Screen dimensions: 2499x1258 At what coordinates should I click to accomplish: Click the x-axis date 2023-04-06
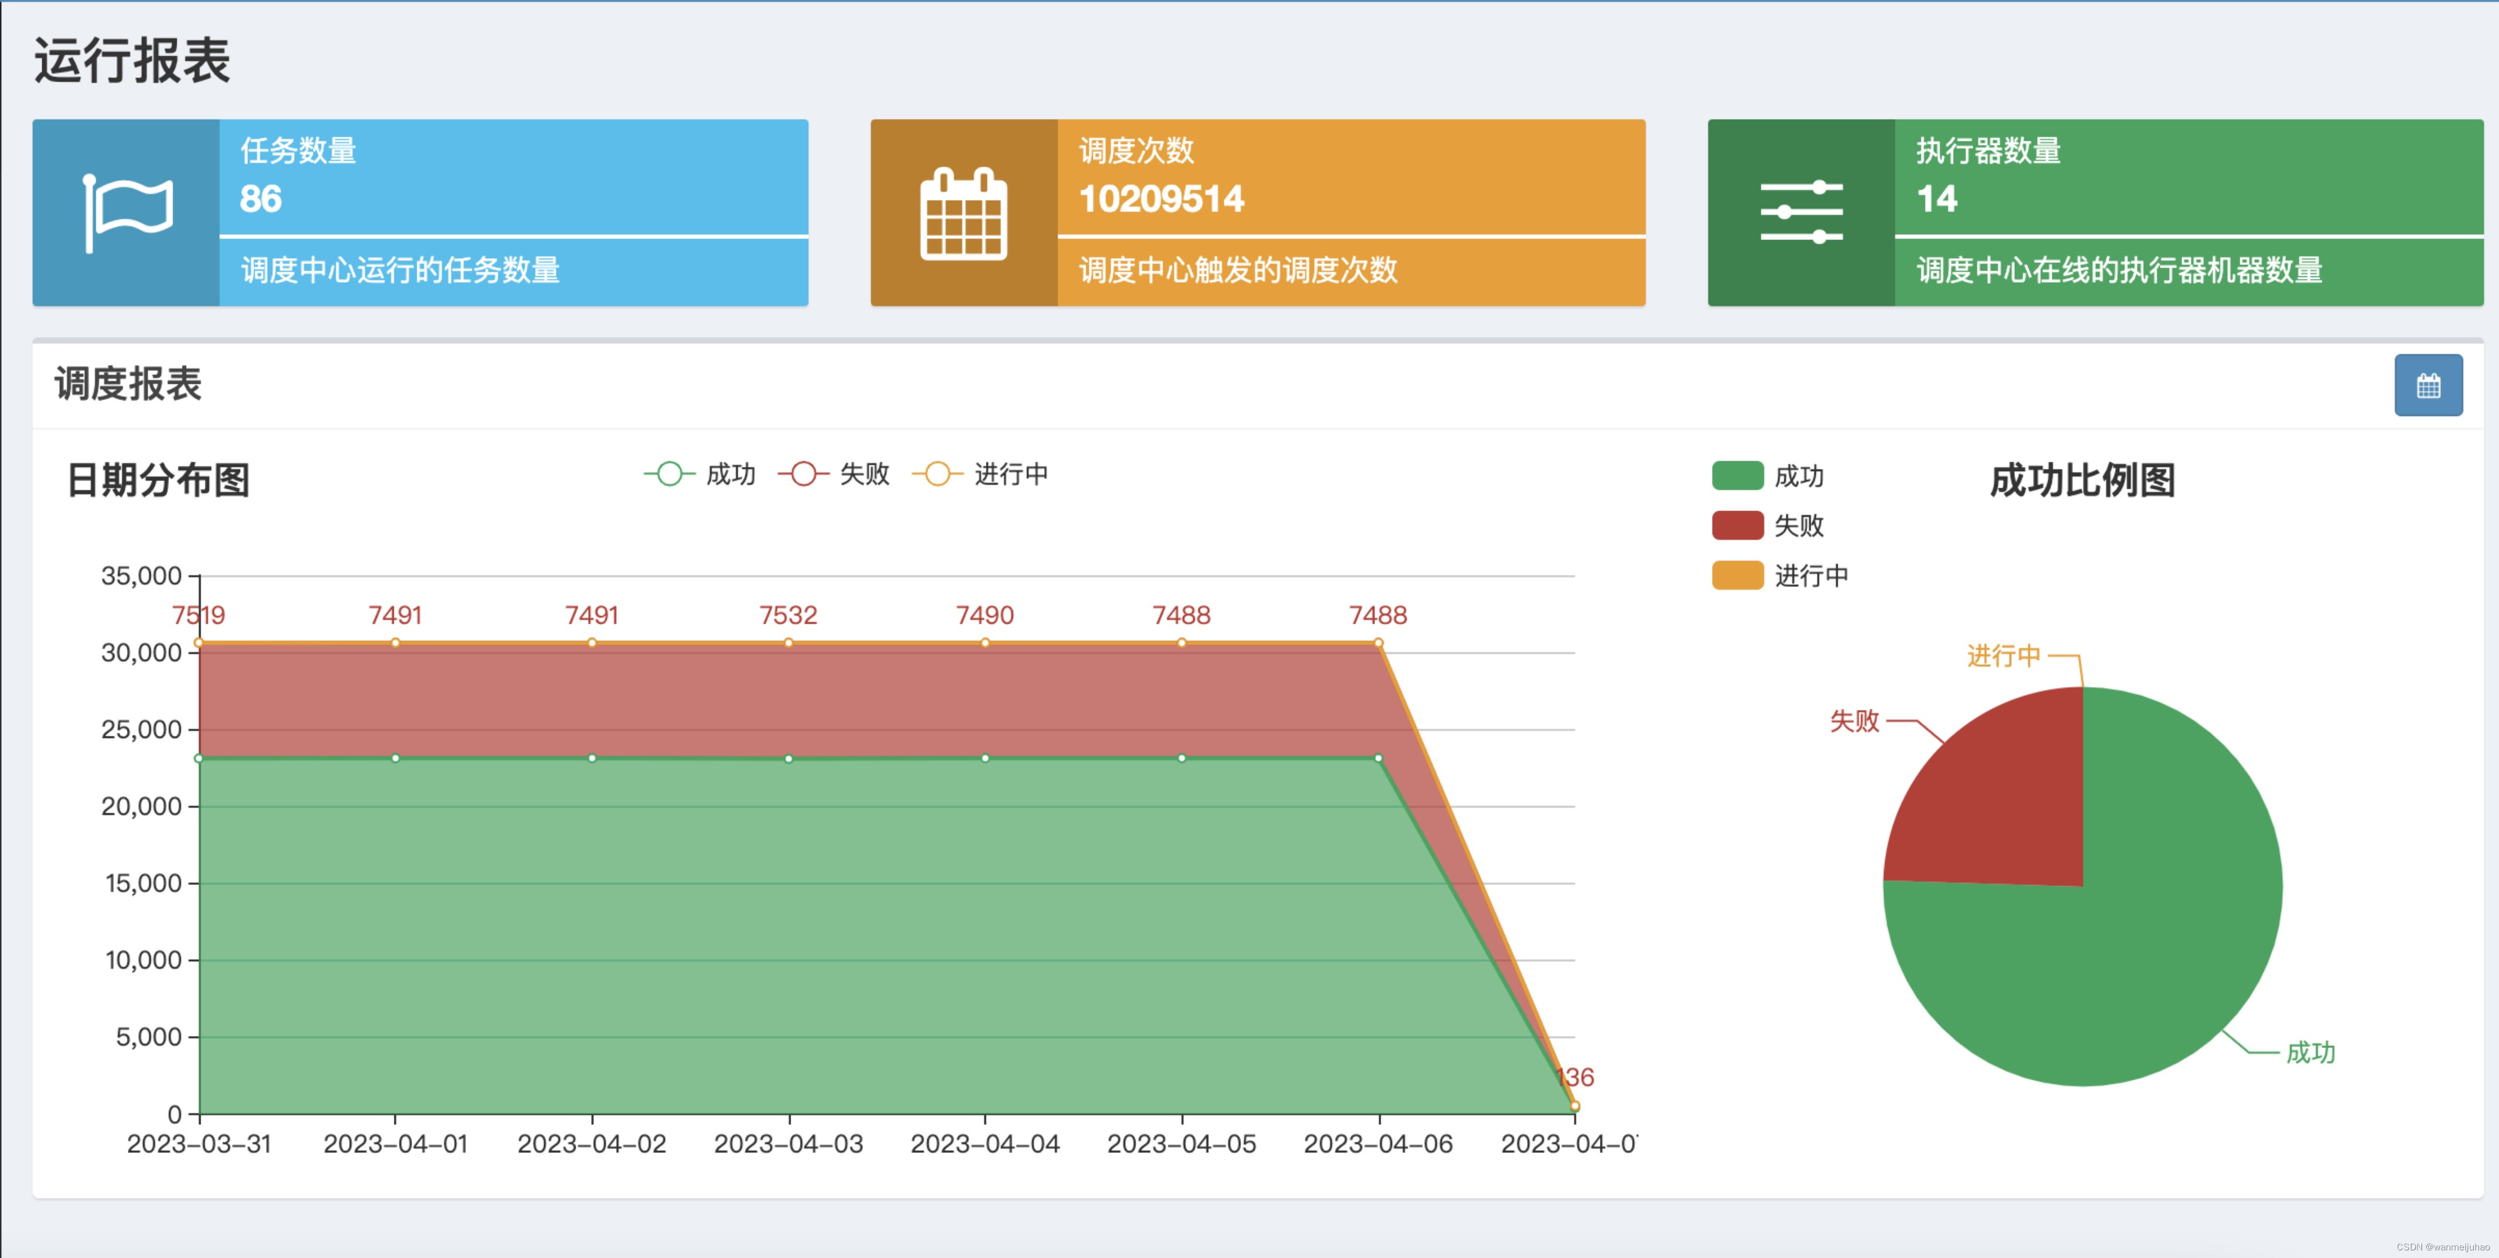1379,1144
